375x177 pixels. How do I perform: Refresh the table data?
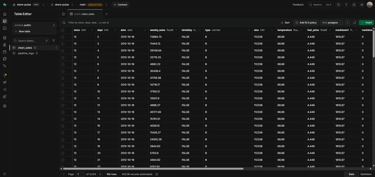(x=355, y=23)
